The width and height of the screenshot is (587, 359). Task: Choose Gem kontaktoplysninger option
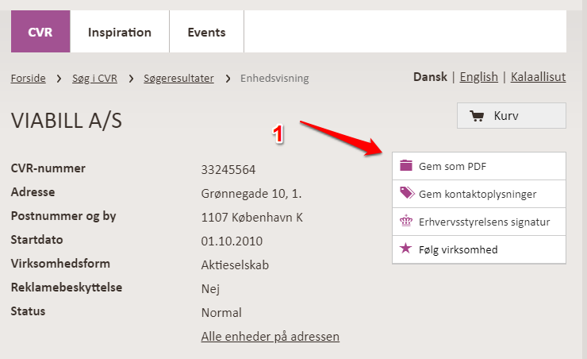pos(479,194)
